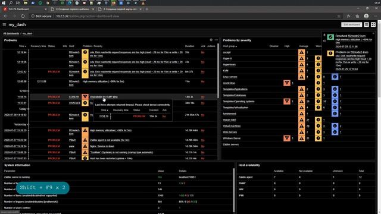Open Windows taskbar search
Viewport: 381px width, 214px height.
click(11, 3)
